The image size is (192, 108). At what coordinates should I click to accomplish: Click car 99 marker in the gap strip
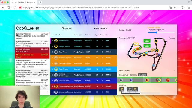click(x=121, y=80)
